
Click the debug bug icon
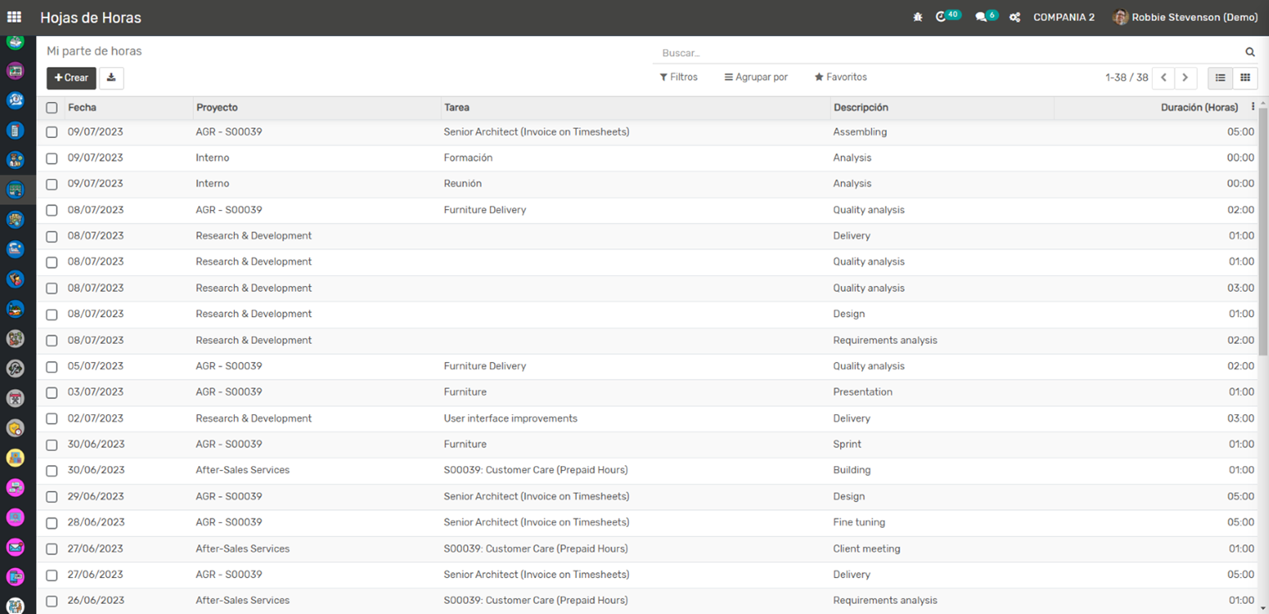918,18
